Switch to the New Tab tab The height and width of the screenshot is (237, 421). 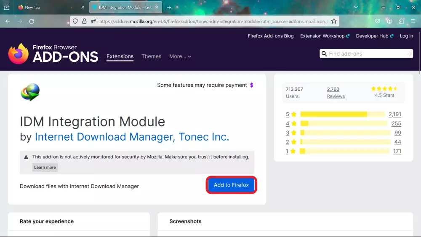(51, 7)
